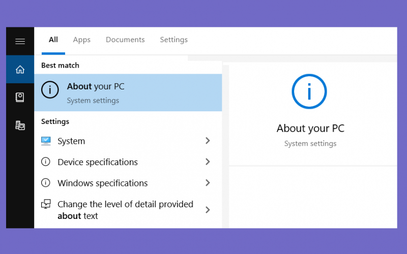Select the Home icon in sidebar
Viewport: 407px width, 254px height.
pos(20,70)
